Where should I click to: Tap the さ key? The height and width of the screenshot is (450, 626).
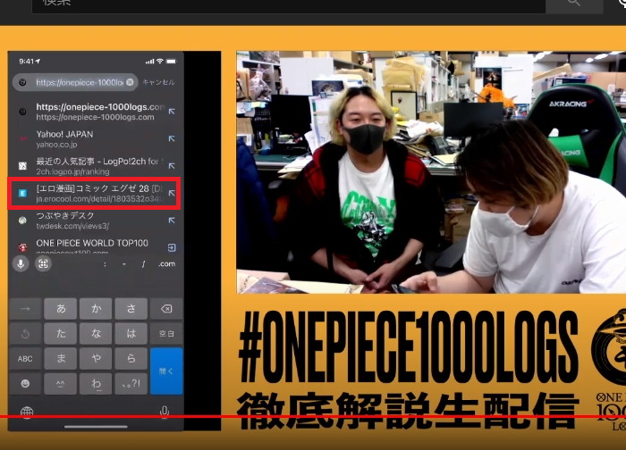(x=131, y=309)
